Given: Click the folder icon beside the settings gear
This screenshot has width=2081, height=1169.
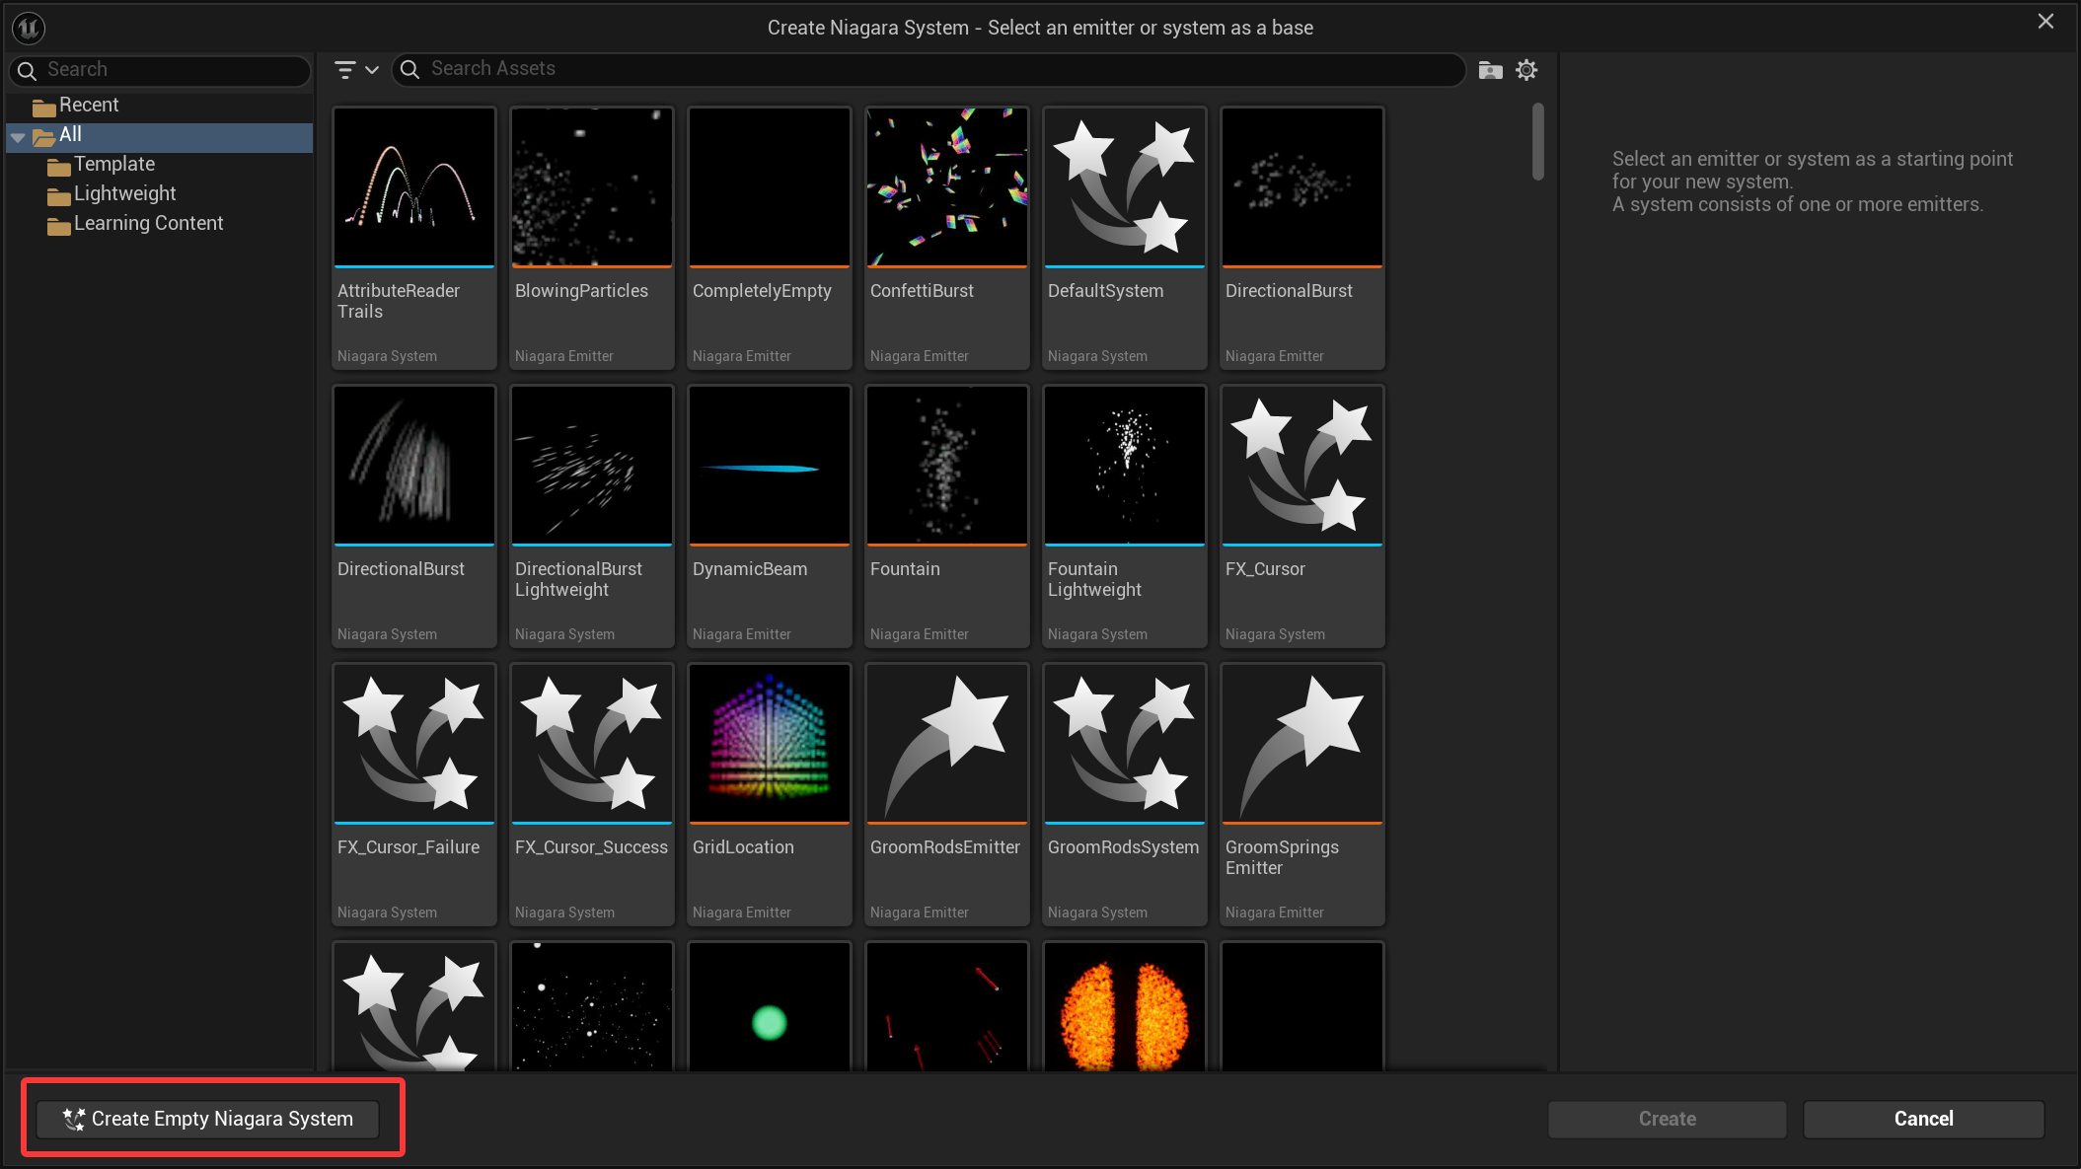Looking at the screenshot, I should pyautogui.click(x=1490, y=70).
